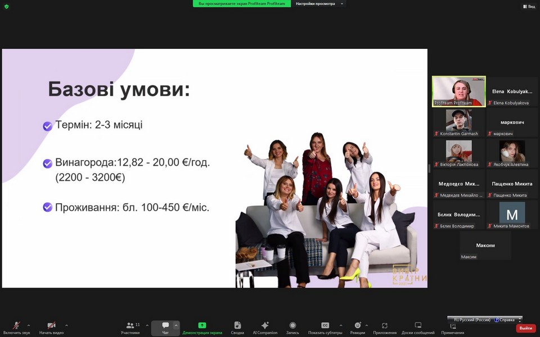Viewport: 540px width, 337px height.
Task: Open Настройки просмотра view options dropdown
Action: [x=318, y=4]
